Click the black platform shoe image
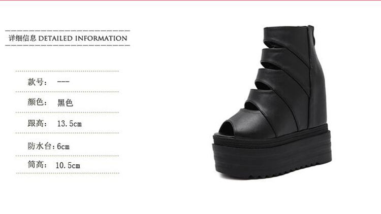 (x=272, y=102)
